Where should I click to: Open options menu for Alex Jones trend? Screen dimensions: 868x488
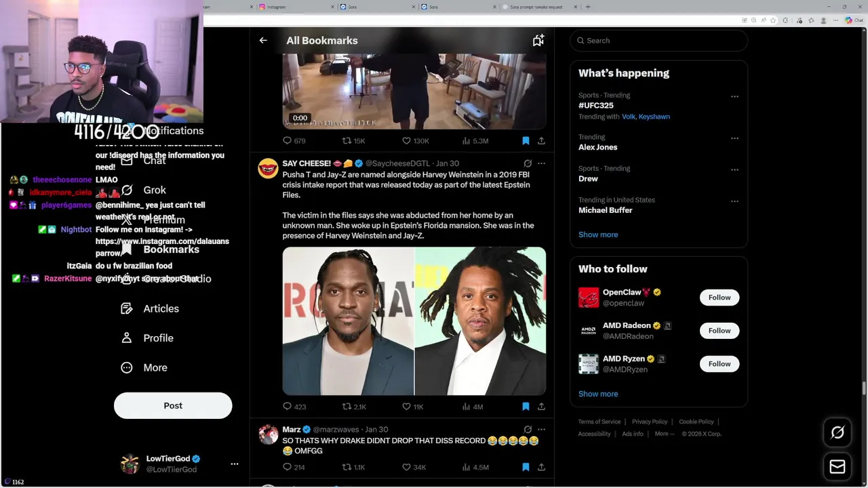[x=734, y=138]
